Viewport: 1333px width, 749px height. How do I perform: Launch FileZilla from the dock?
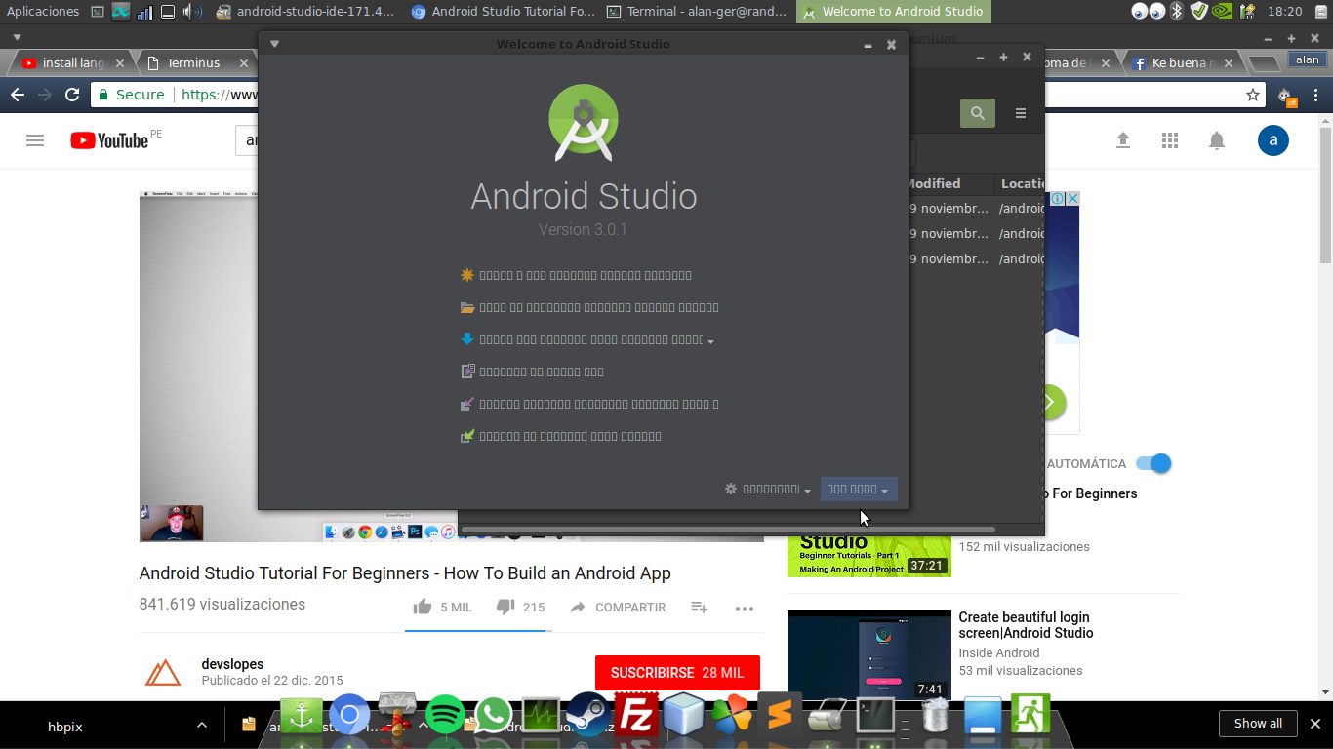tap(635, 715)
